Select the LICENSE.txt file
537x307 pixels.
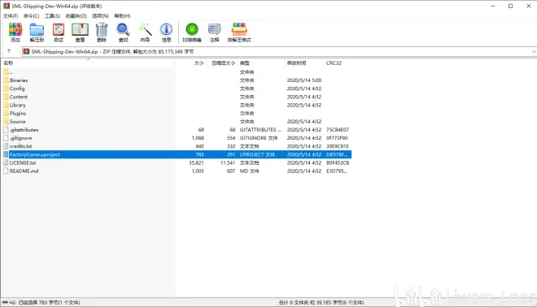coord(177,162)
